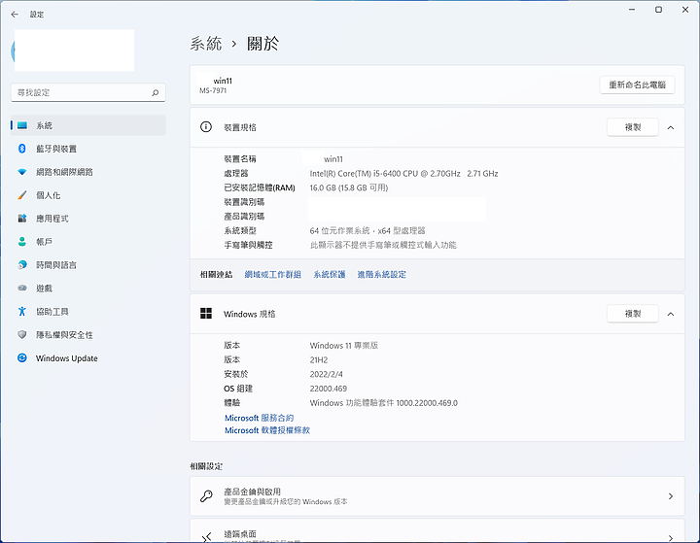Open 網域或工作群組 link
Viewport: 700px width, 543px height.
pos(273,274)
